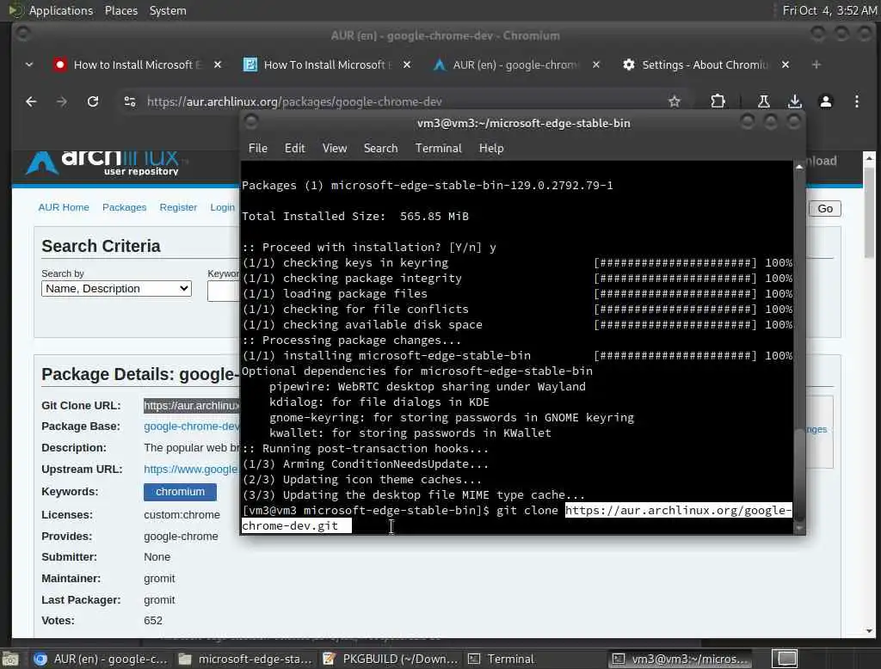The image size is (881, 669).
Task: Open terminal View menu
Action: pyautogui.click(x=335, y=148)
